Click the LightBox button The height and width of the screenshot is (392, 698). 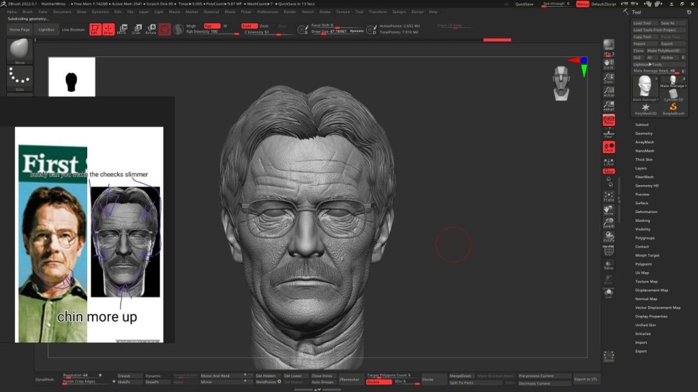coord(46,30)
